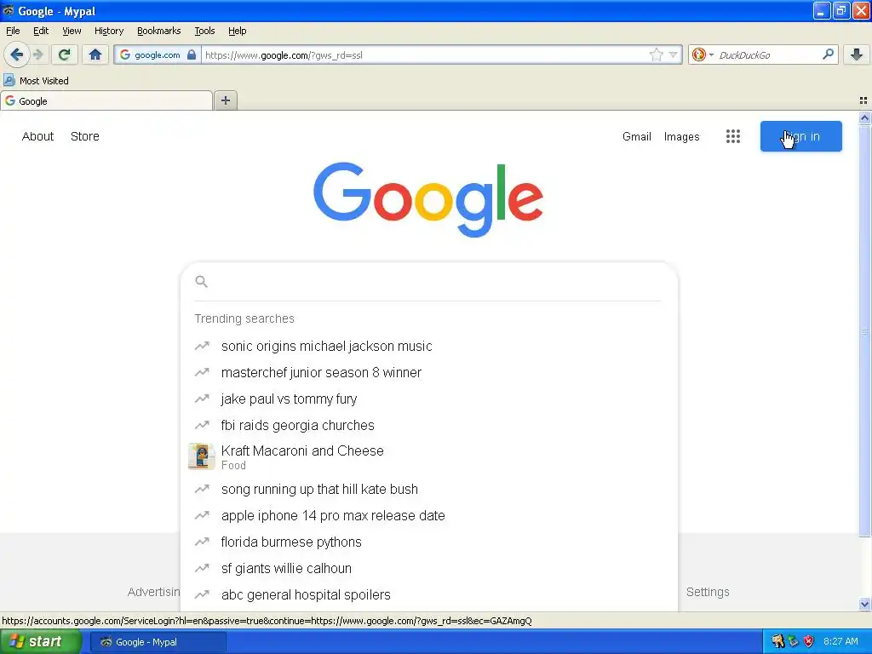Click the page scrollbar down arrow
Viewport: 872px width, 654px height.
[x=864, y=604]
